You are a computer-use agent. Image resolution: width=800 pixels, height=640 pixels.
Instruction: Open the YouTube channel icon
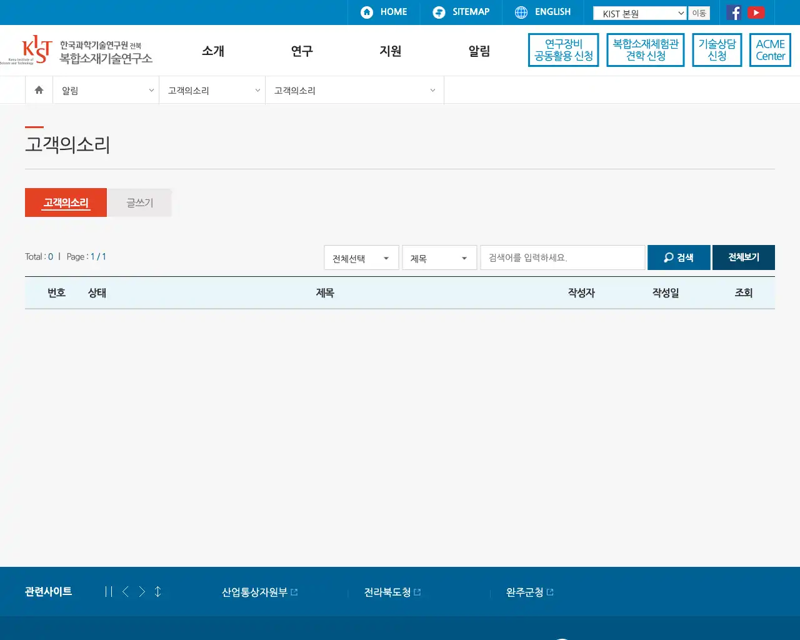756,12
